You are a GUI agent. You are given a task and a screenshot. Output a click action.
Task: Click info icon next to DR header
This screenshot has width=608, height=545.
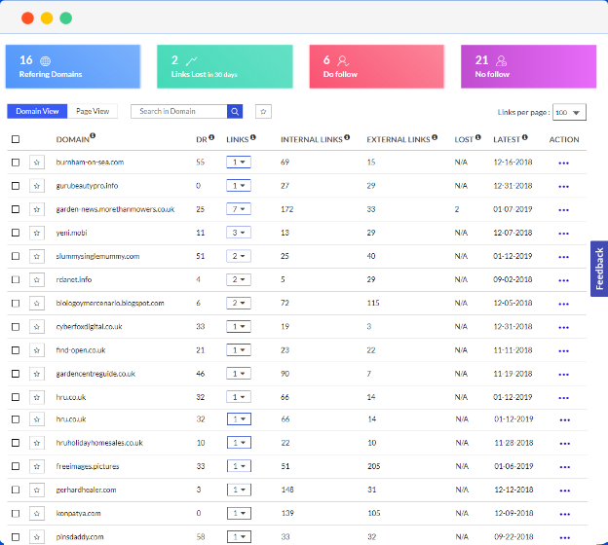click(x=211, y=137)
